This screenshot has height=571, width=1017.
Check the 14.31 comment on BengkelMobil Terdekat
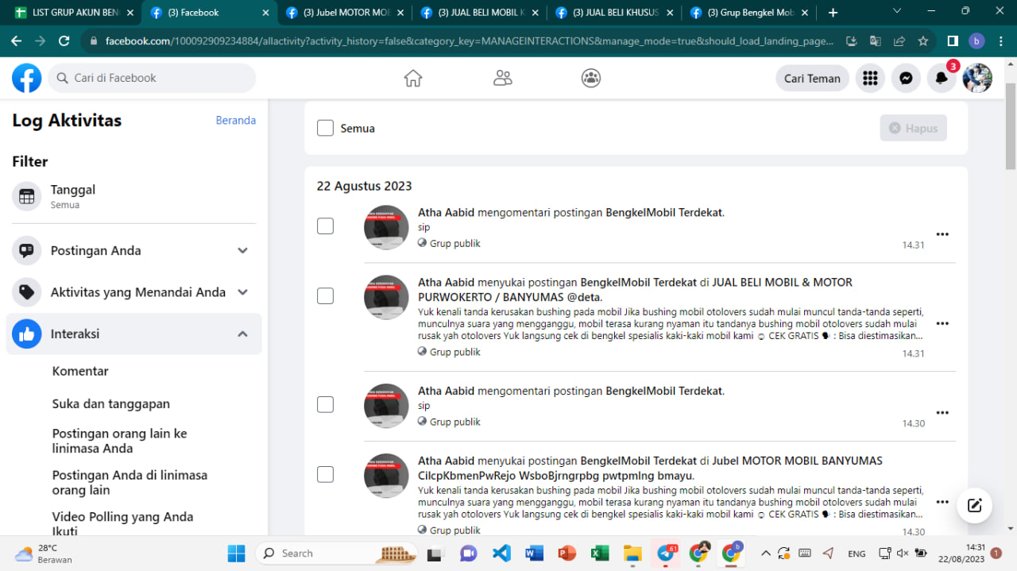tap(325, 226)
